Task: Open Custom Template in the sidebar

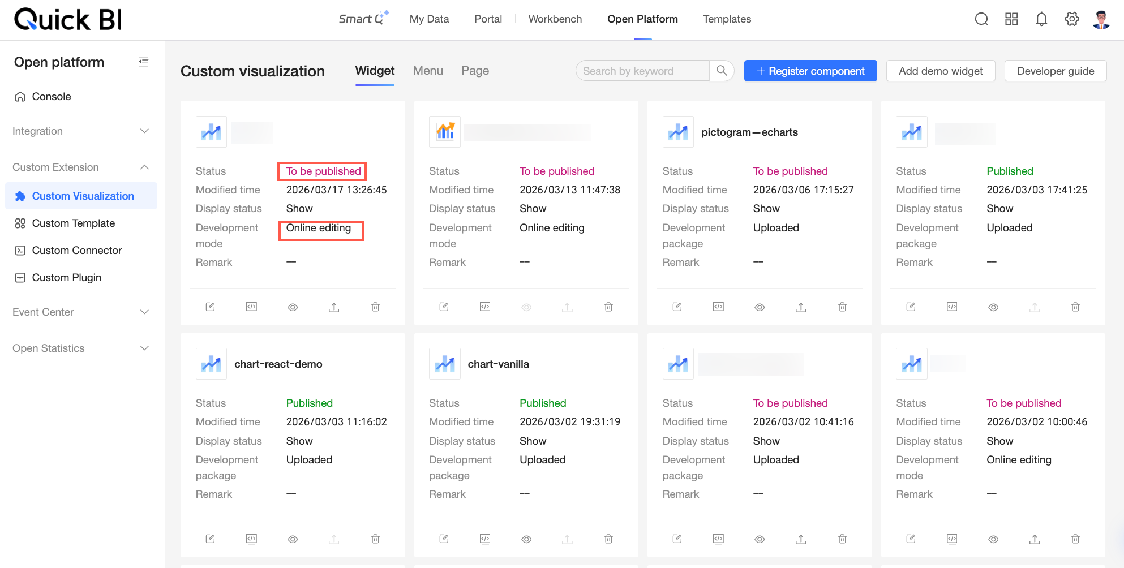Action: coord(81,223)
